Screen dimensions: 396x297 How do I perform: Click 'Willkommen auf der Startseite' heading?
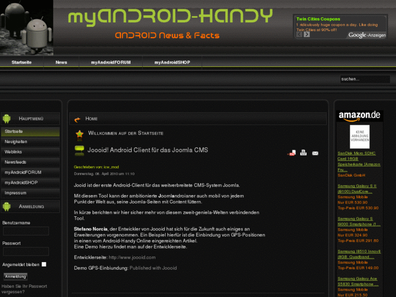pyautogui.click(x=126, y=133)
